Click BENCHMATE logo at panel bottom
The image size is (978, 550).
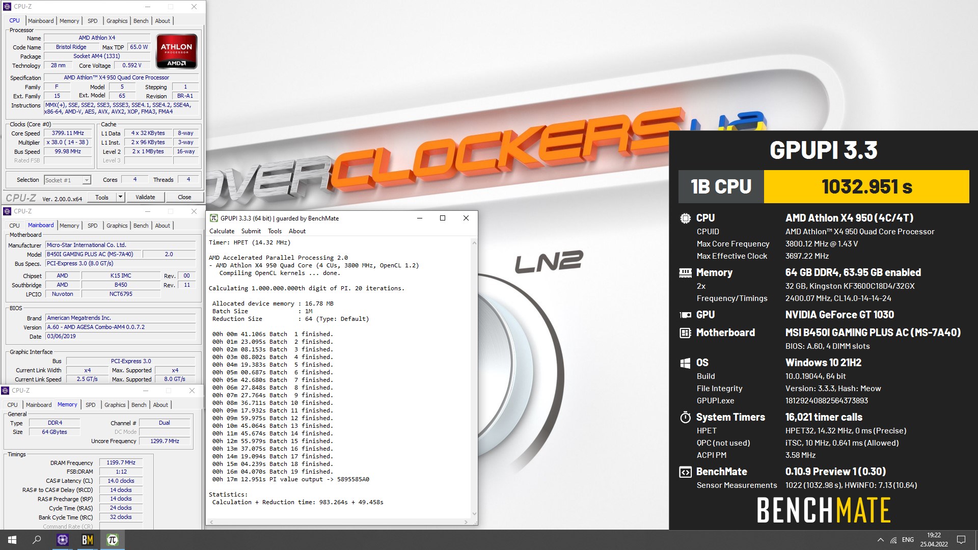point(824,510)
